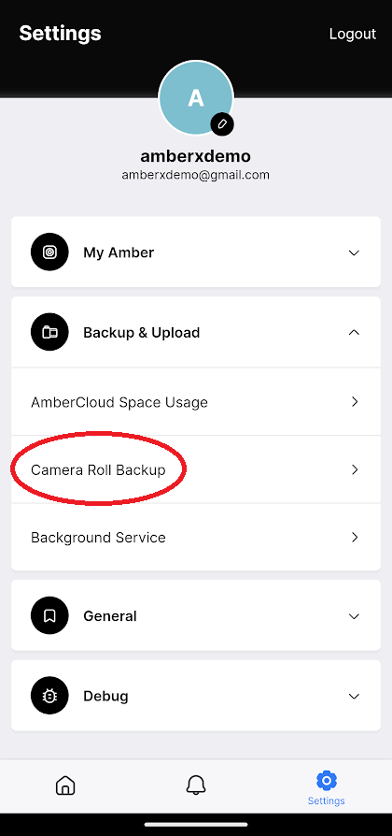Open Camera Roll Backup
Screen dimensions: 392x836
pos(196,469)
